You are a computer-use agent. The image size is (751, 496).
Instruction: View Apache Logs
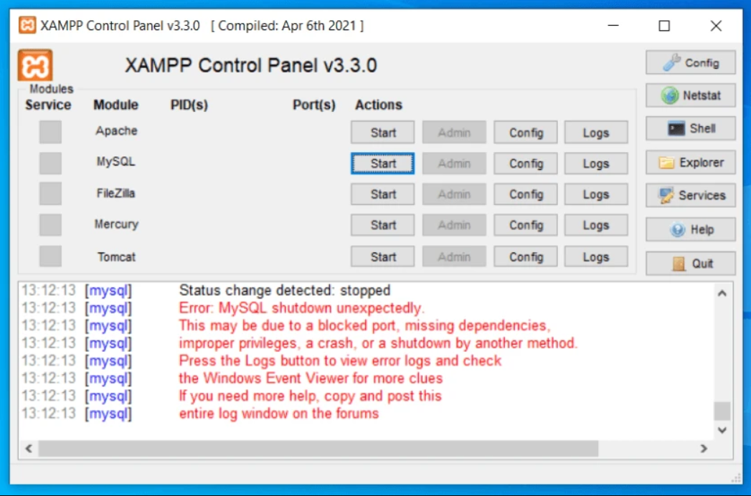(x=596, y=133)
